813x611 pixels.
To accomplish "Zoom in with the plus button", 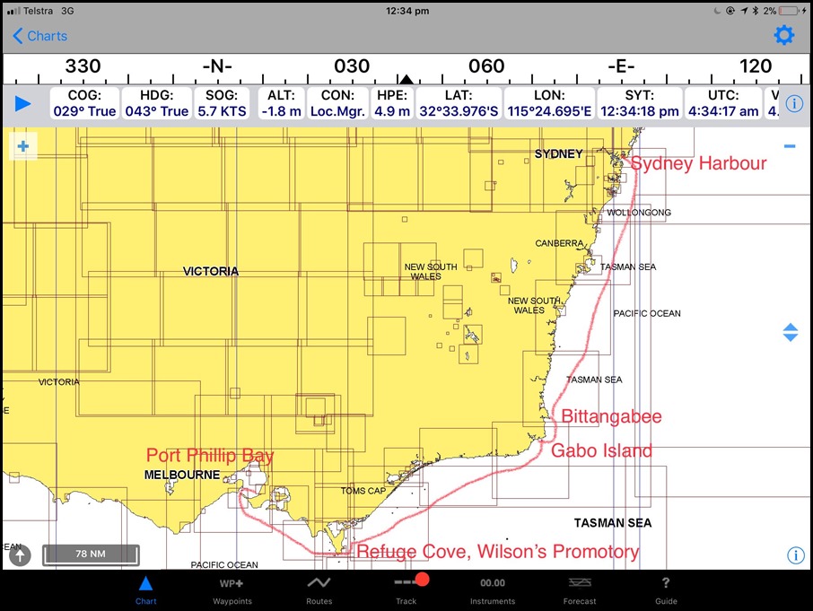I will (x=22, y=146).
